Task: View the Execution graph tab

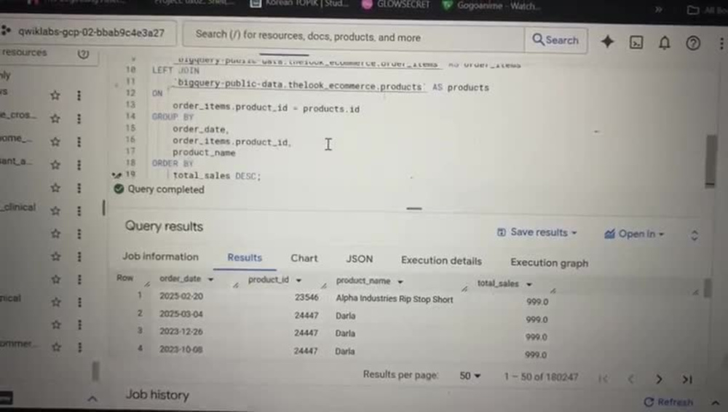Action: pyautogui.click(x=549, y=263)
